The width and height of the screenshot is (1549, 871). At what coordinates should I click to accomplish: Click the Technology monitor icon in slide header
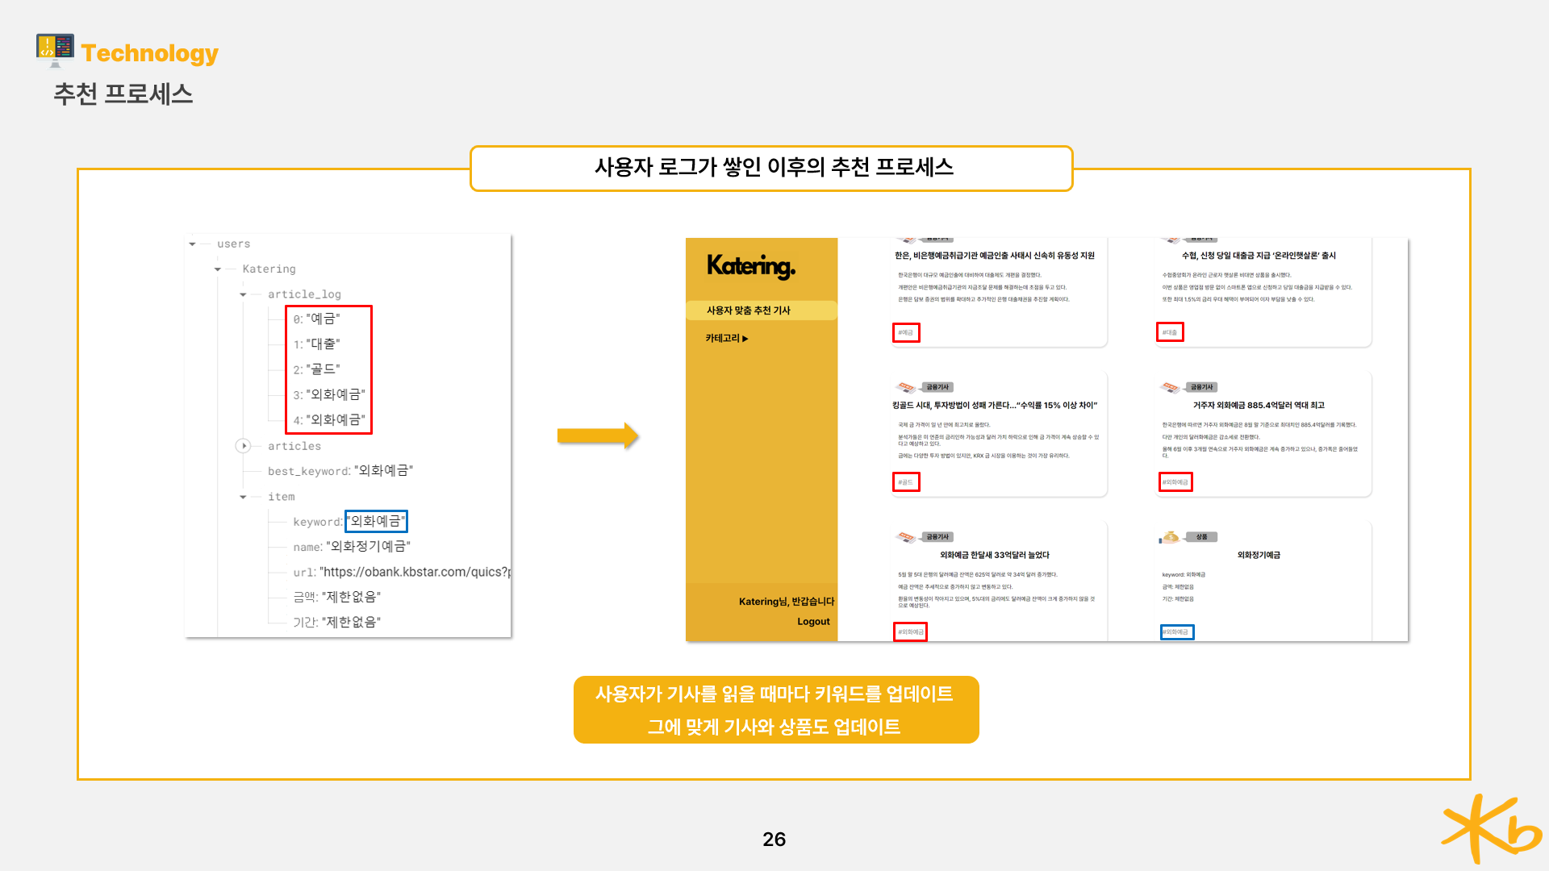click(55, 50)
